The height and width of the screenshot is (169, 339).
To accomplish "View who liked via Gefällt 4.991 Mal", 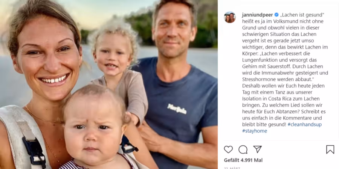I will (243, 160).
